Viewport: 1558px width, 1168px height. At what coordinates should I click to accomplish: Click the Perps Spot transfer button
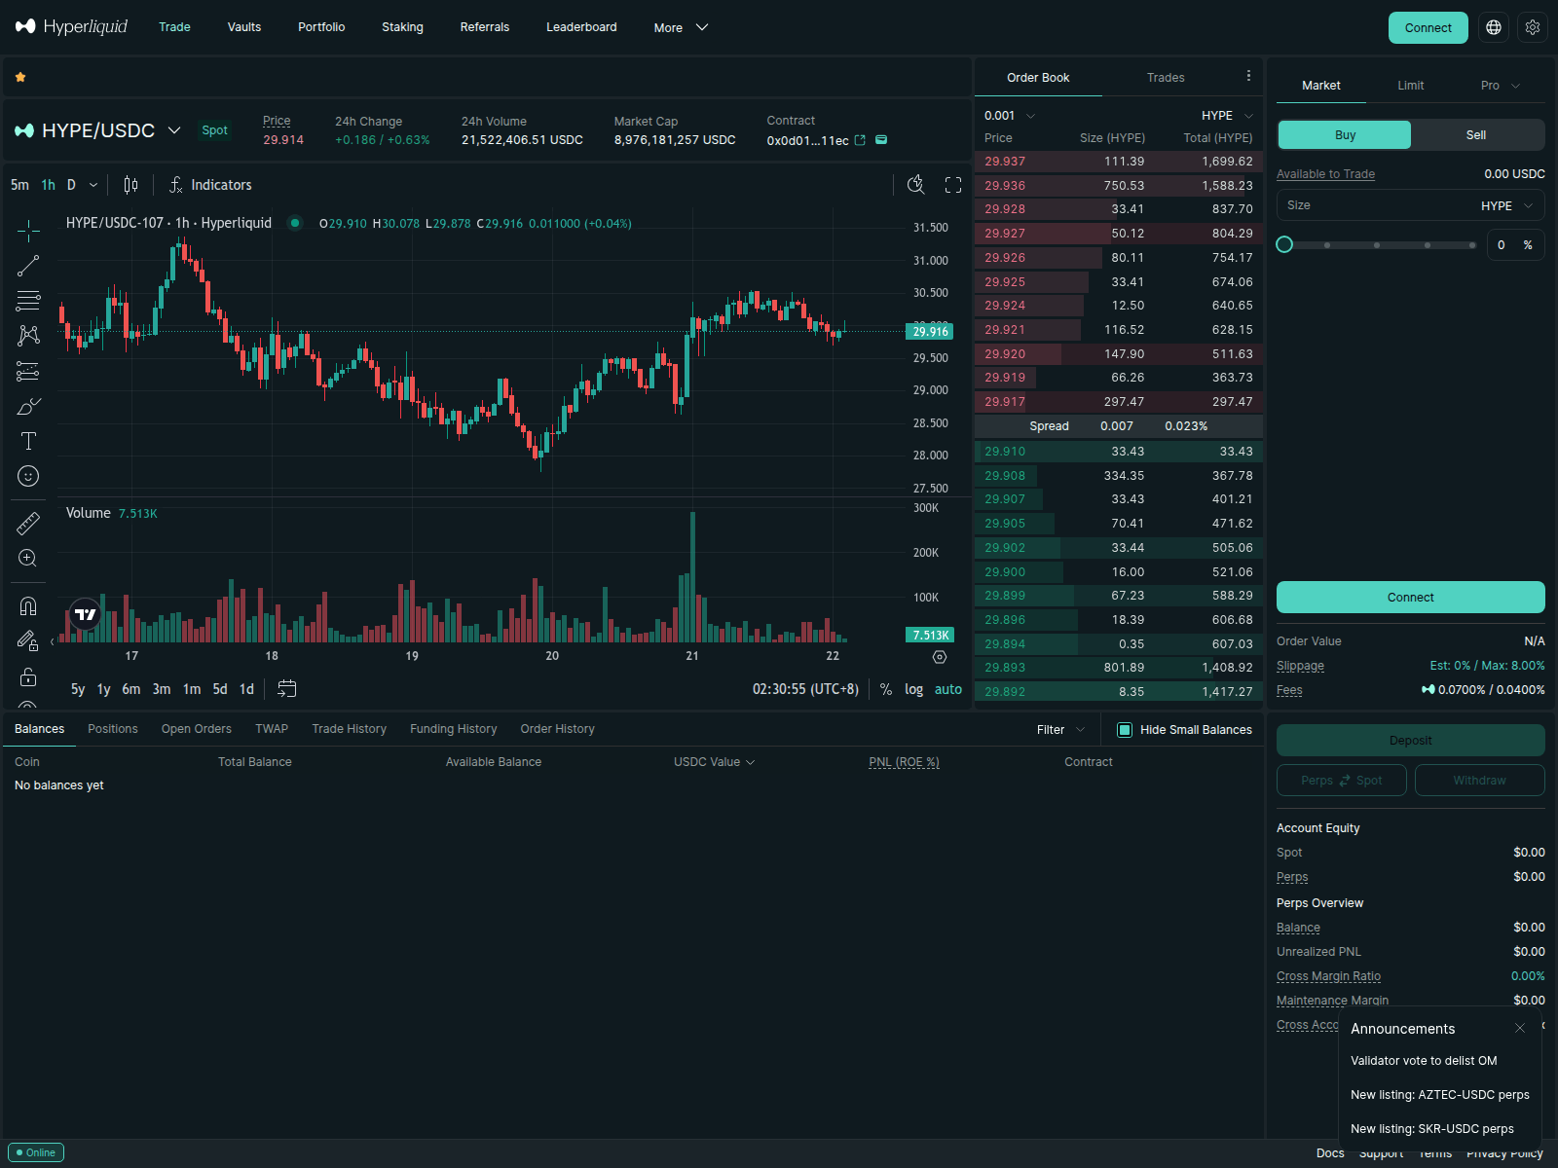tap(1342, 781)
